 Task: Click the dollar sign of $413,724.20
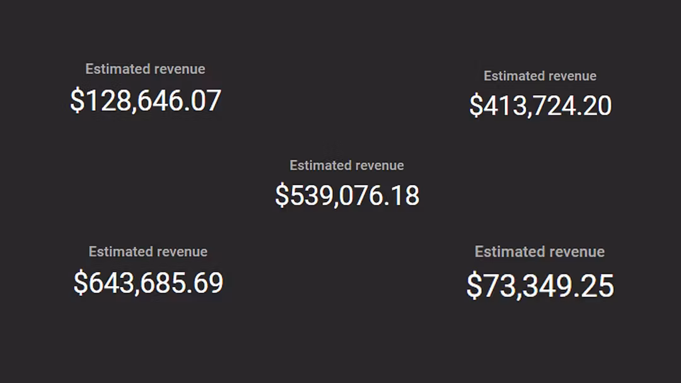(x=475, y=106)
